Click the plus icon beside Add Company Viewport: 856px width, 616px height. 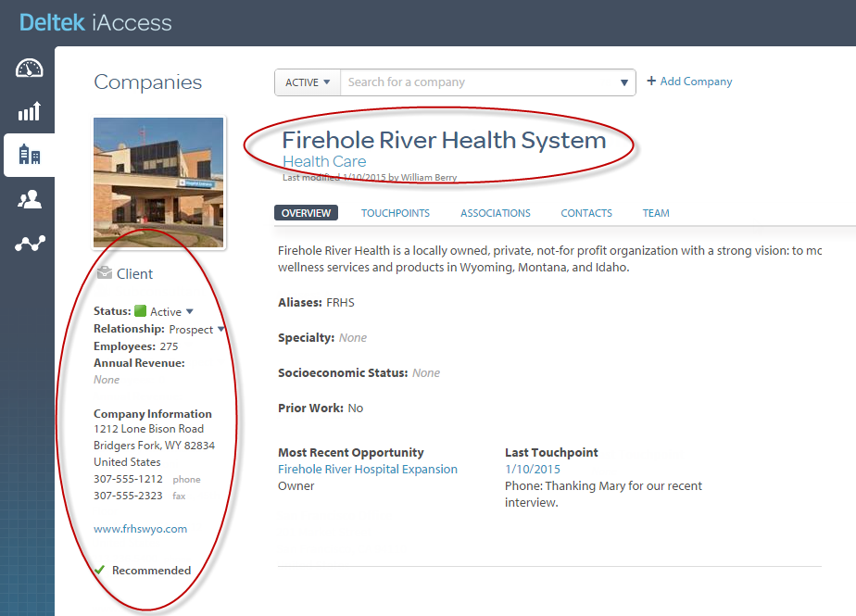651,82
